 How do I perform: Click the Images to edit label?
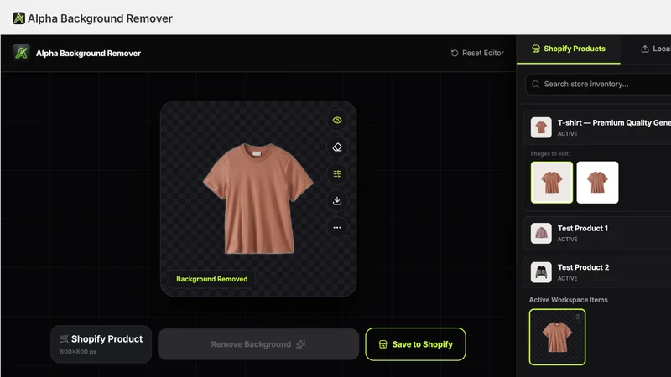coord(550,153)
